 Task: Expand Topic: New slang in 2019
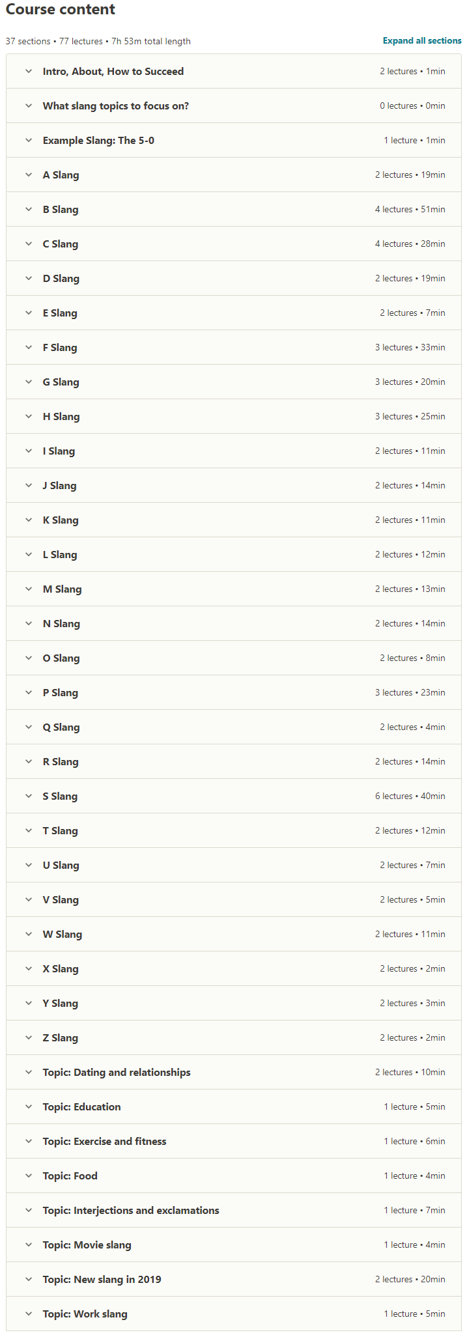point(234,1279)
